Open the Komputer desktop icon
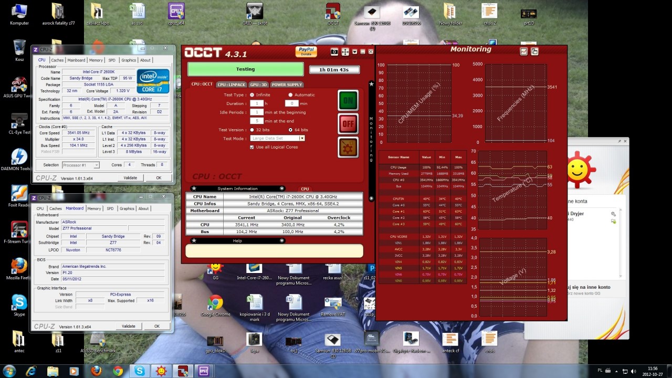Screen dimensions: 672x378 pos(19,14)
